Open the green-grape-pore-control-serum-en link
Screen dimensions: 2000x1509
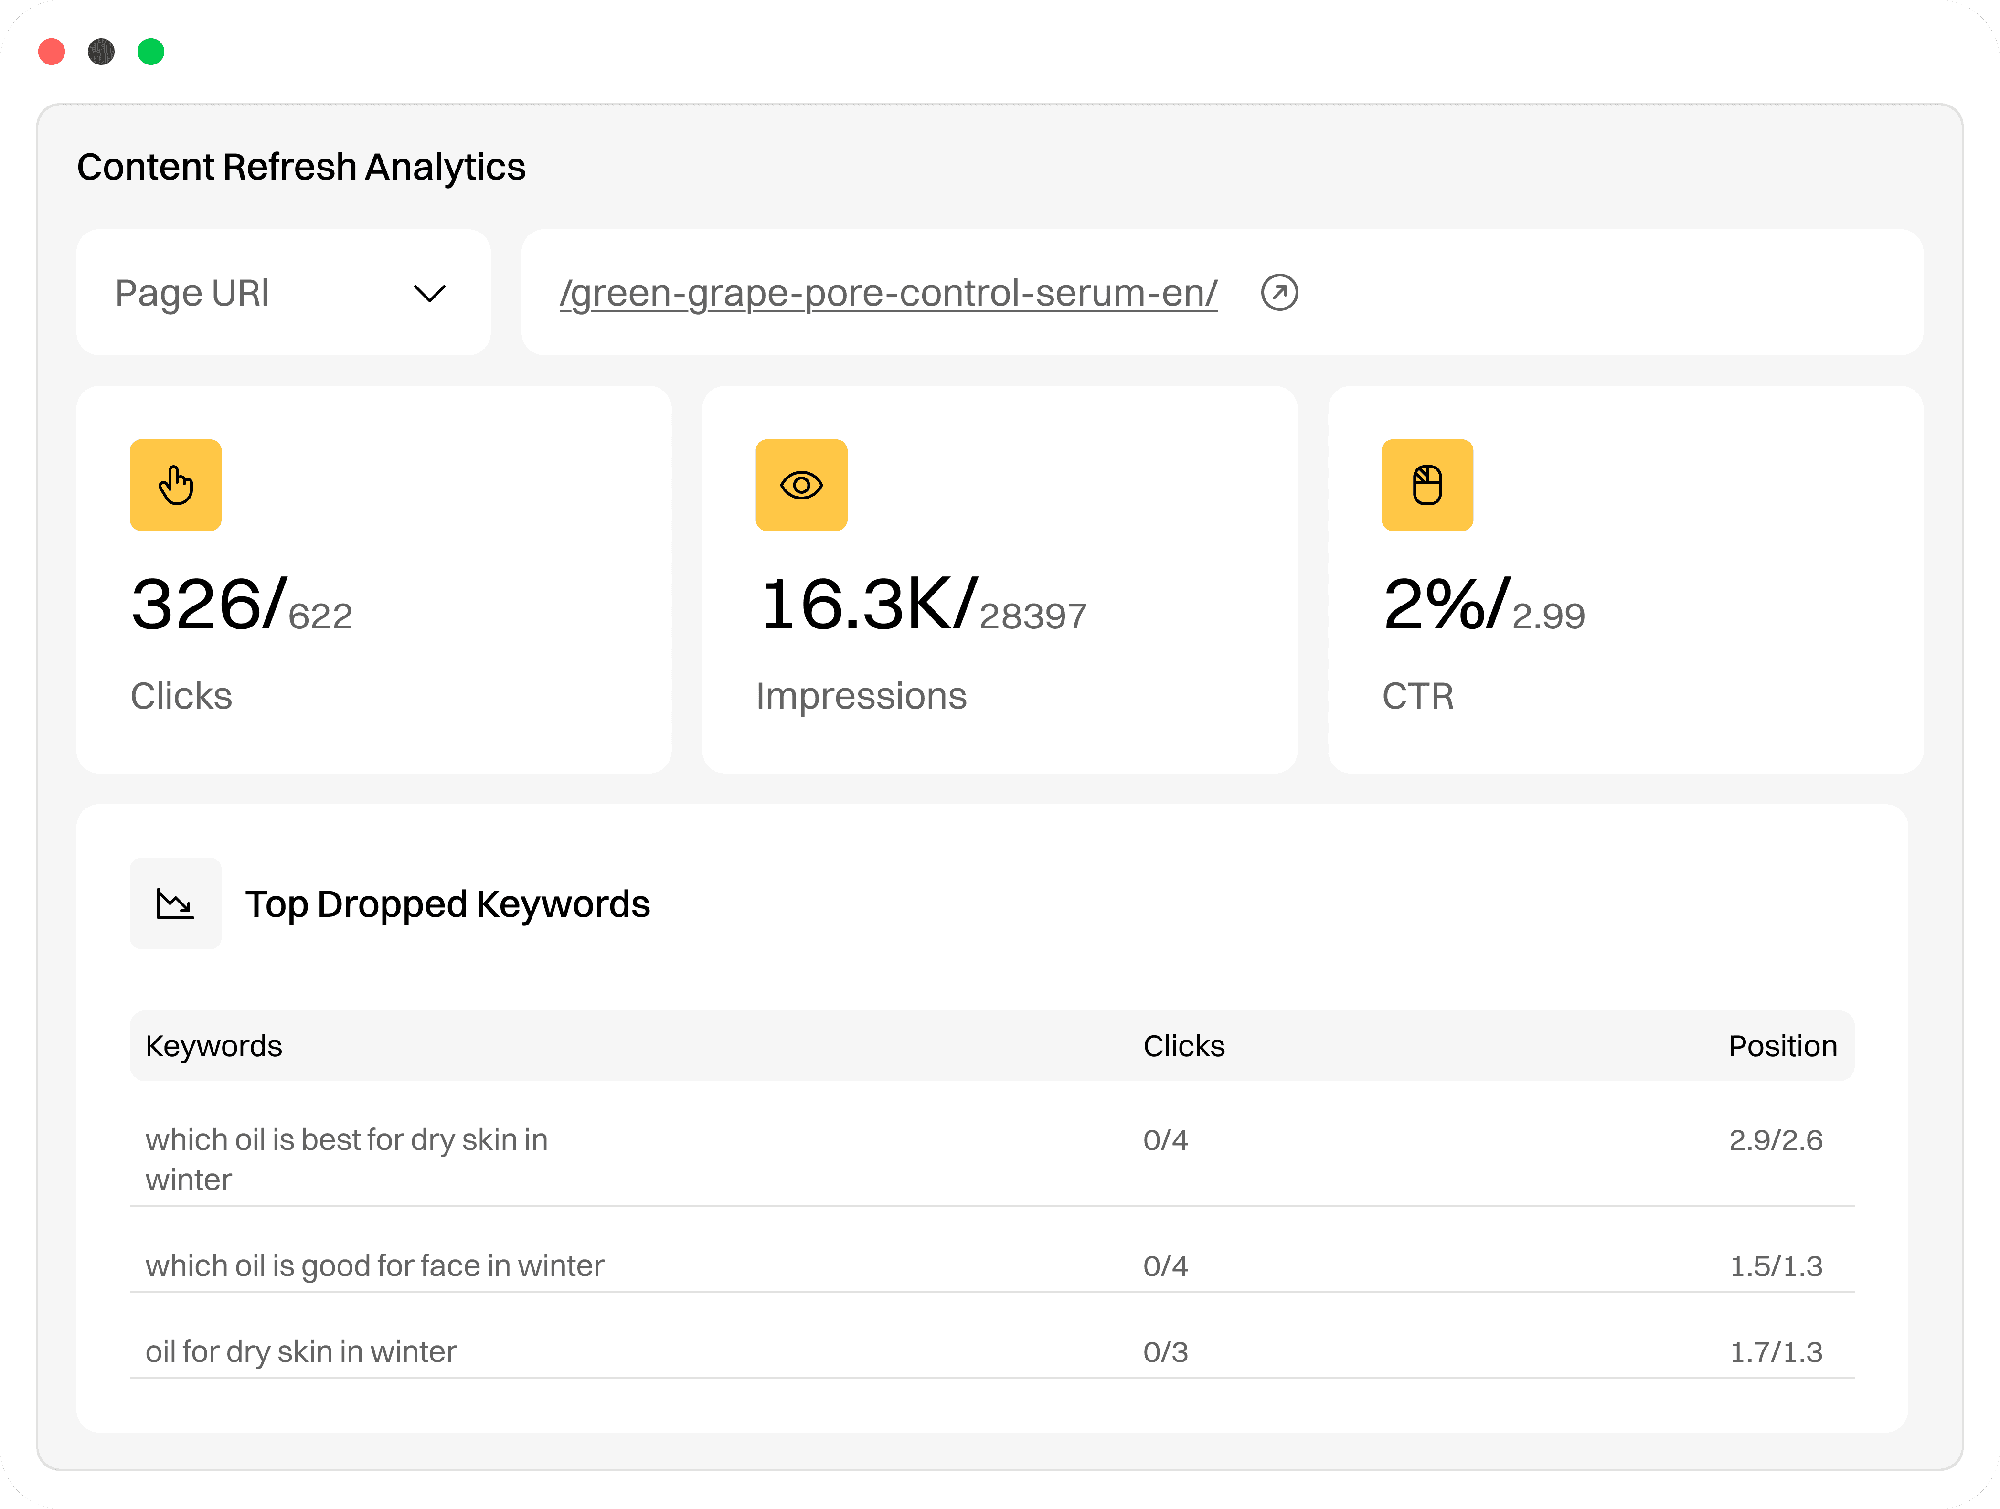888,293
